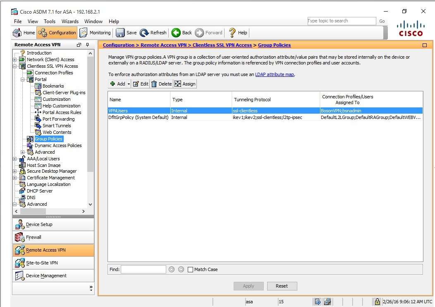Select Connection Profiles tree item
The width and height of the screenshot is (435, 307).
coord(54,73)
